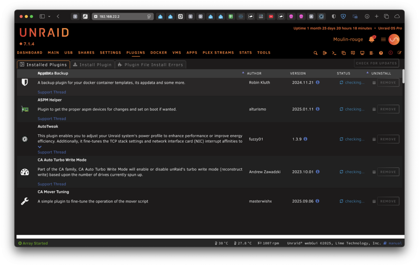Screen dimensions: 419x266
Task: Open the Settings menu
Action: [x=110, y=53]
